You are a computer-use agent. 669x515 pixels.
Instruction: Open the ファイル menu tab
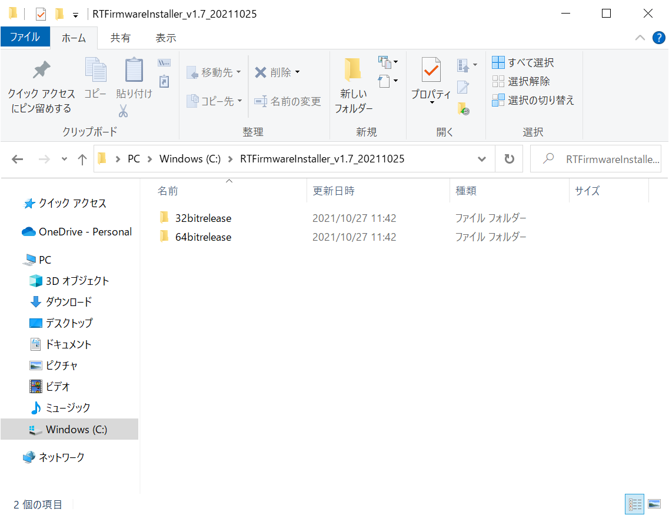point(25,37)
